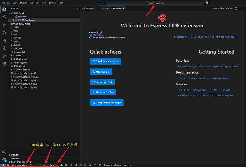The image size is (246, 167).
Task: Flash device lightning icon in status bar
Action: pyautogui.click(x=76, y=165)
